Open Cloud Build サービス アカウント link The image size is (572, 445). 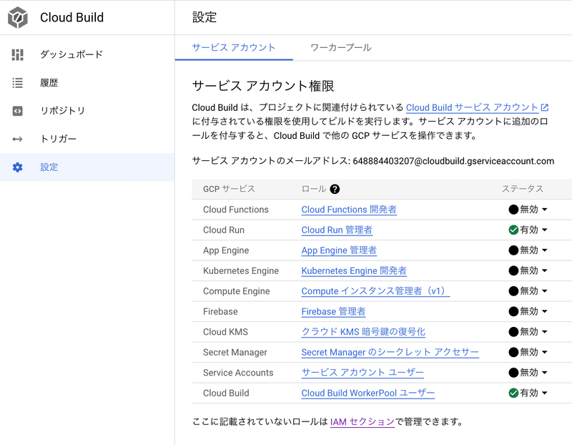point(473,108)
